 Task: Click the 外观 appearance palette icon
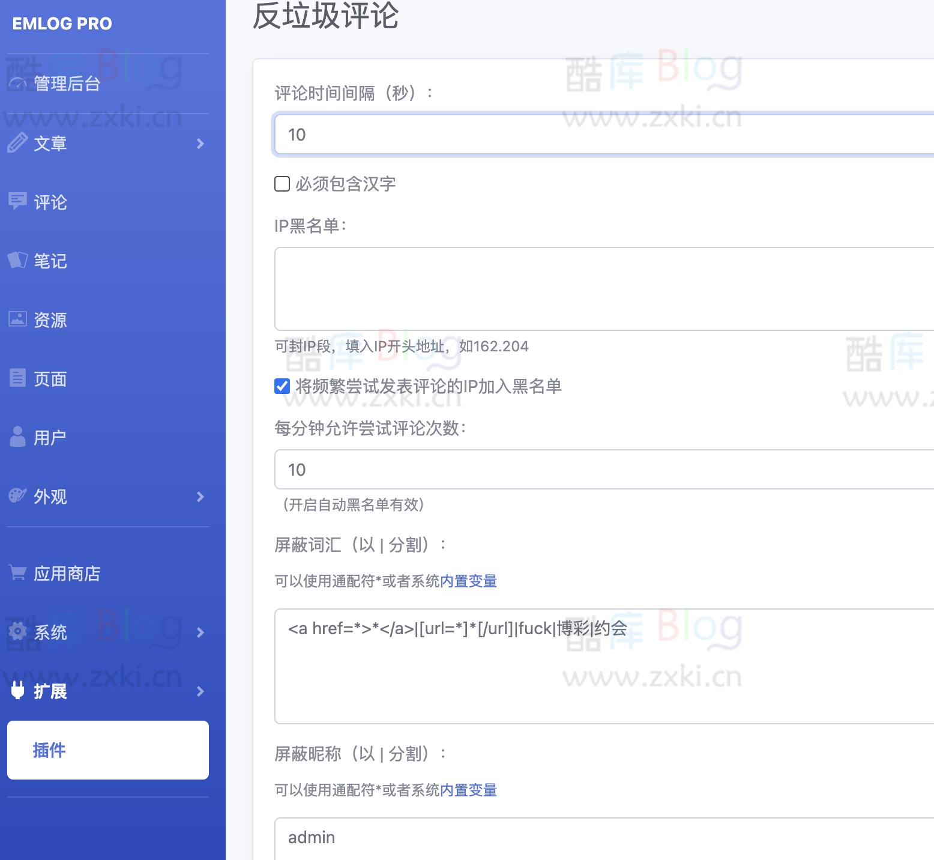point(17,496)
